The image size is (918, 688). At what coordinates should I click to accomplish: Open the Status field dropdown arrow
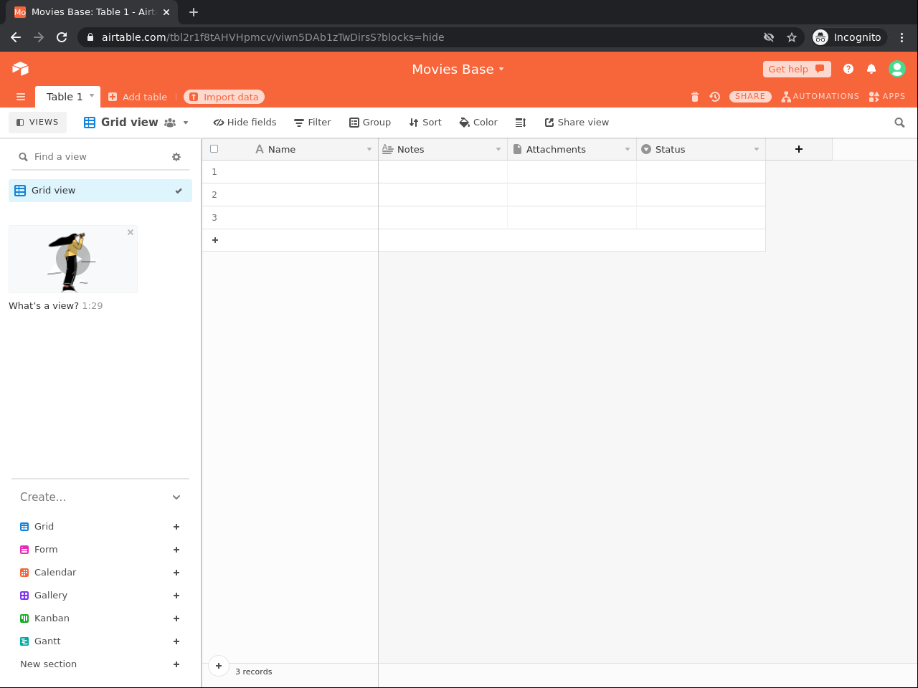(757, 149)
